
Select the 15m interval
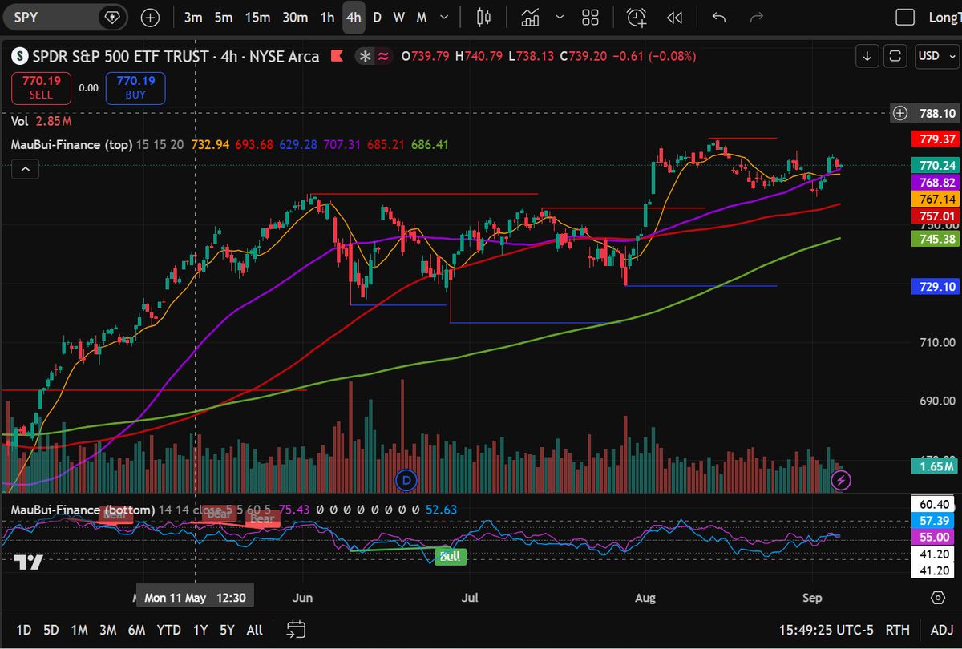(257, 17)
